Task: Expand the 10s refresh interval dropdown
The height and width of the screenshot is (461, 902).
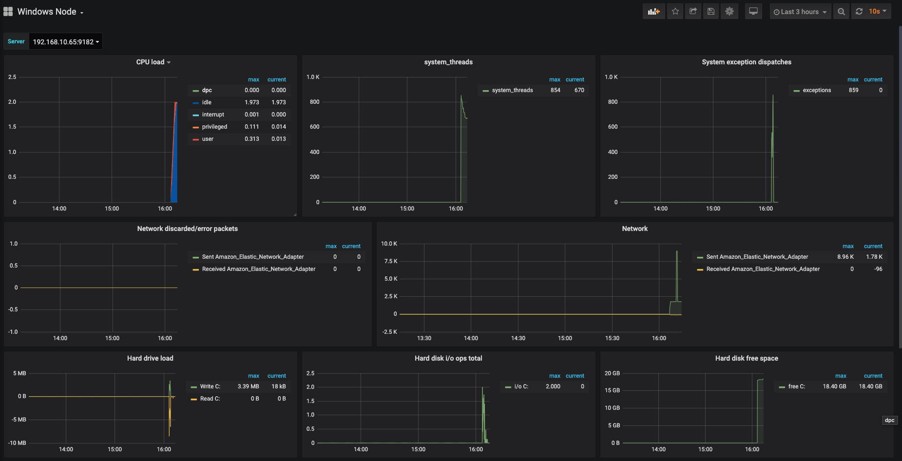Action: 878,11
